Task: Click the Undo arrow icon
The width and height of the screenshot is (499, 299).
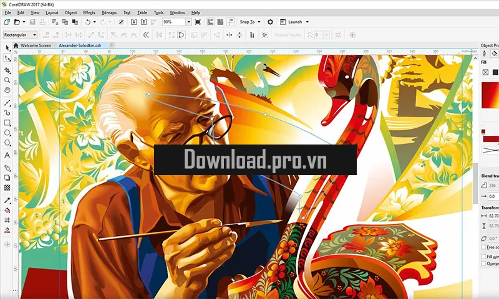Action: pyautogui.click(x=87, y=22)
